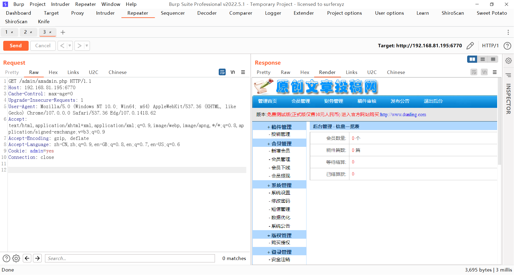Image resolution: width=514 pixels, height=275 pixels.
Task: Open the Repeater help question icon
Action: 507,46
